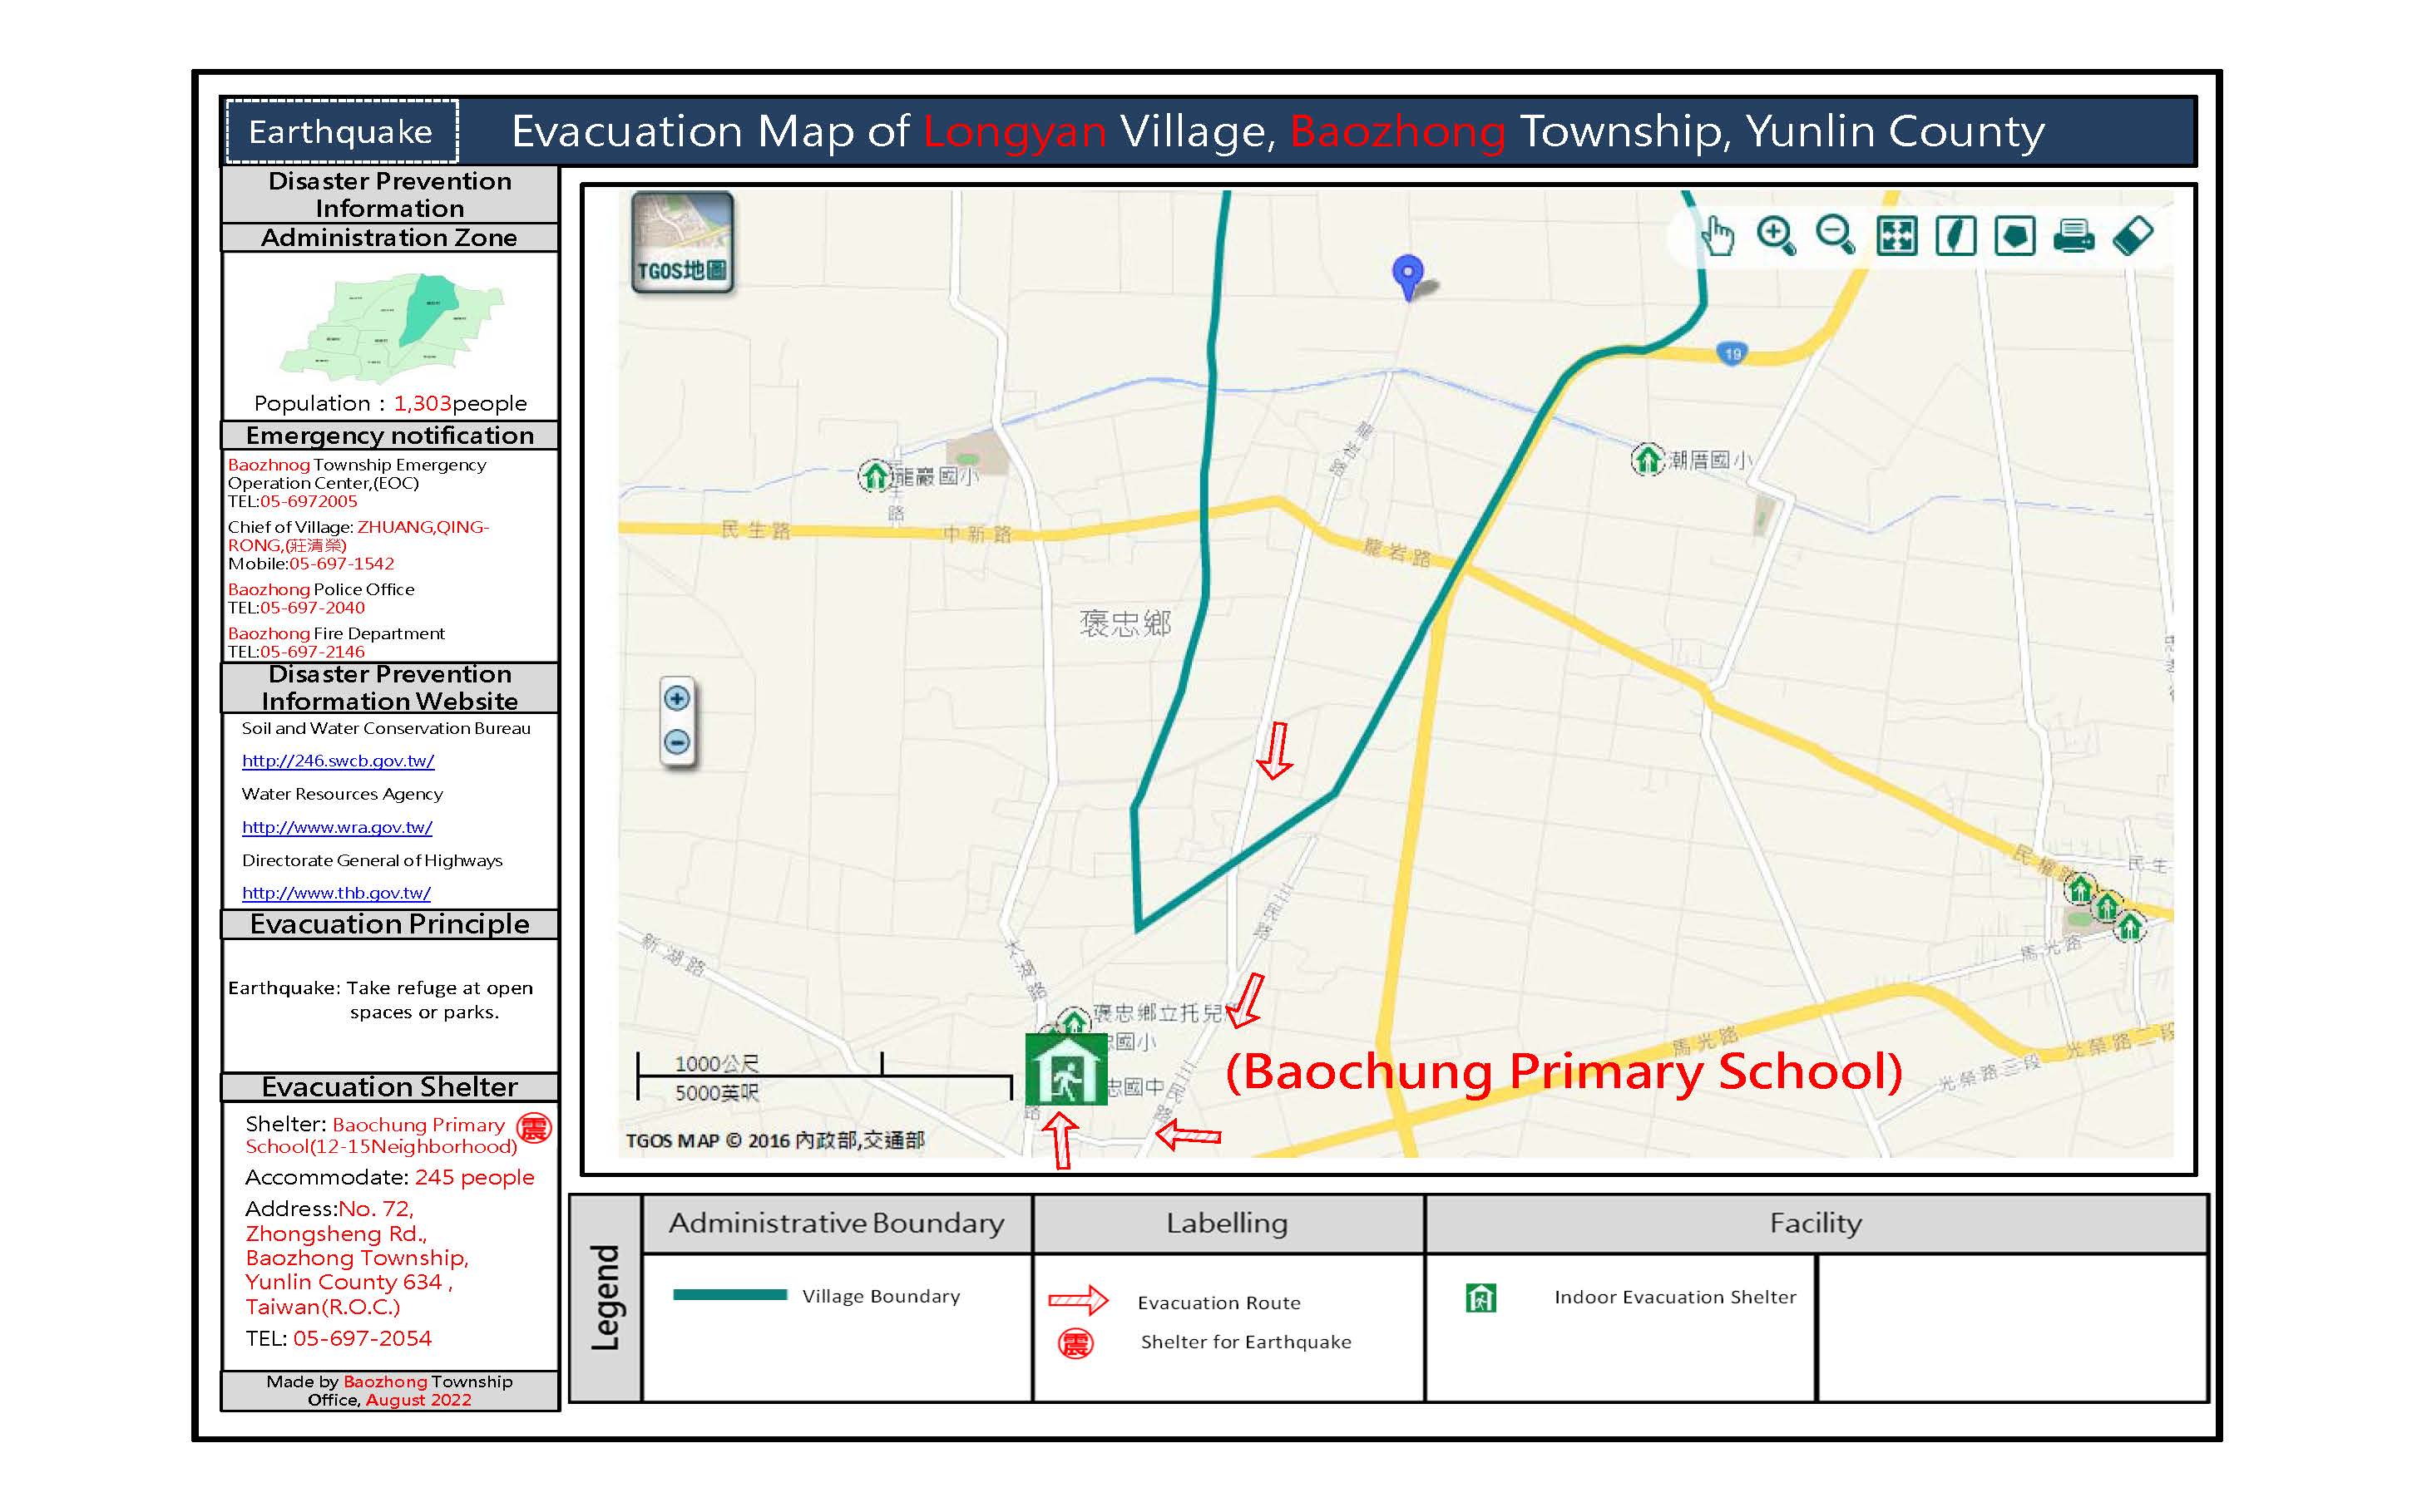Click the 1000公尺 scale bar label
2422x1512 pixels.
tap(716, 1064)
